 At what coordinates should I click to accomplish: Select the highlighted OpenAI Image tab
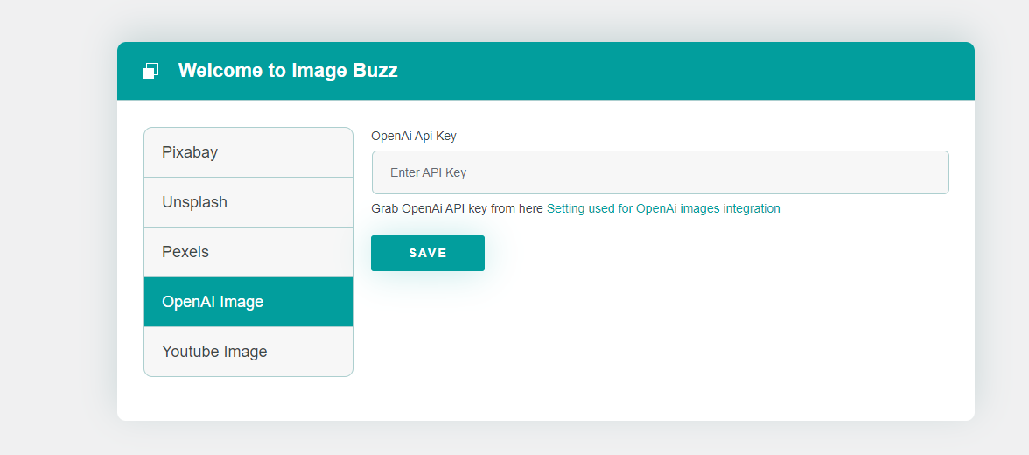point(248,302)
